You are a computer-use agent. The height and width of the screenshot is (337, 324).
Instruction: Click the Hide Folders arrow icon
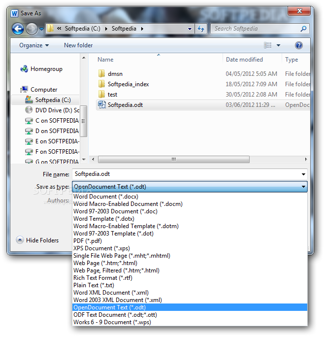[20, 240]
